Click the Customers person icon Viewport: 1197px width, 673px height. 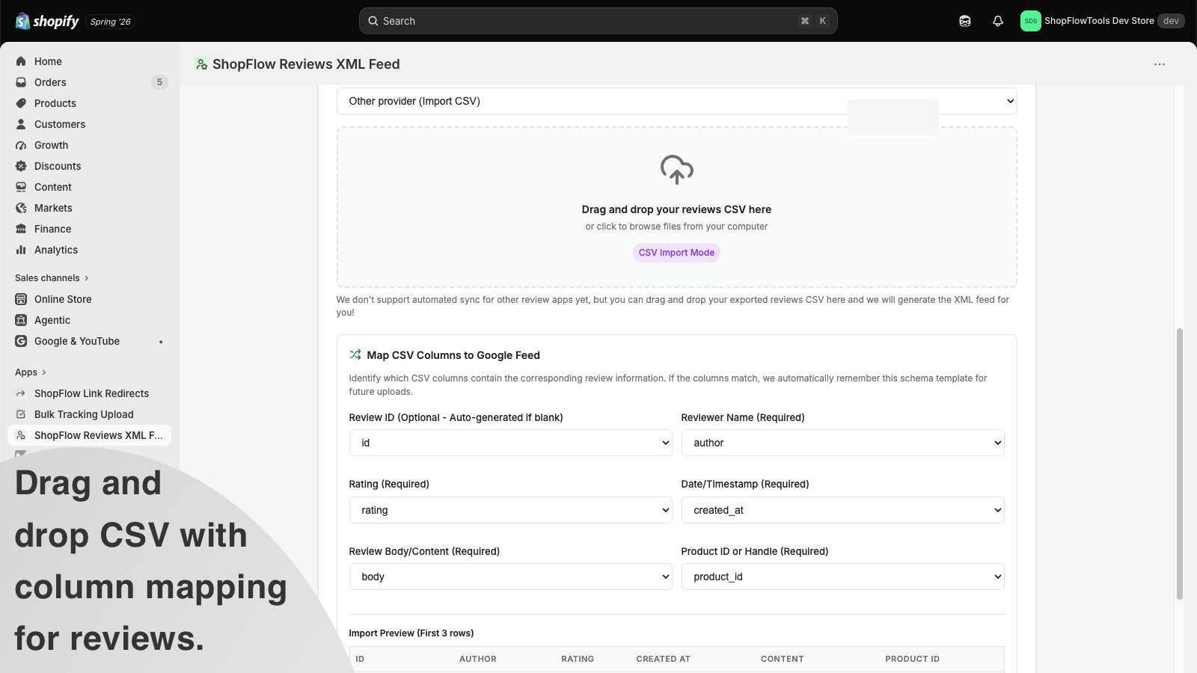pos(21,124)
